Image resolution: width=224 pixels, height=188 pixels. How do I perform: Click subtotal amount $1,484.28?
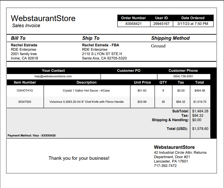[x=200, y=111]
